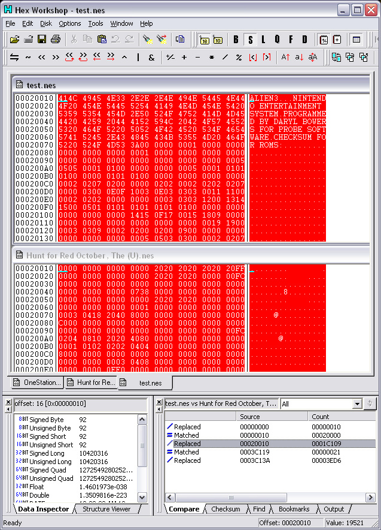Switch to the Output tab
The image size is (381, 530).
point(334,509)
